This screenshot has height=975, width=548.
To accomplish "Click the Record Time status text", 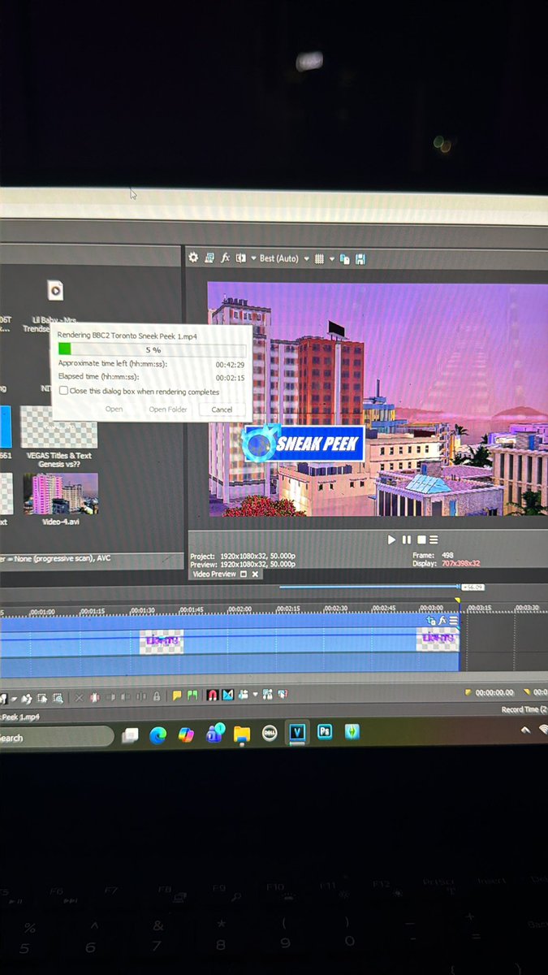I will [x=524, y=709].
